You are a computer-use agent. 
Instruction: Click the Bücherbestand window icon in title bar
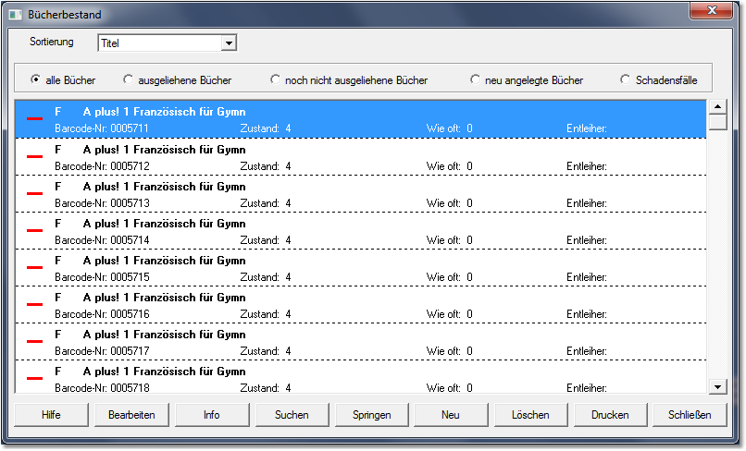click(15, 15)
